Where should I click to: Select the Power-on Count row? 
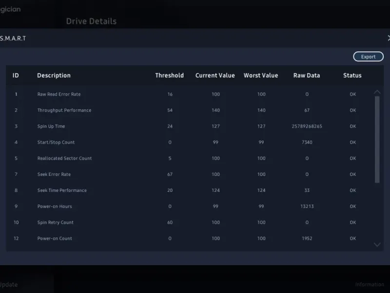tap(190, 238)
